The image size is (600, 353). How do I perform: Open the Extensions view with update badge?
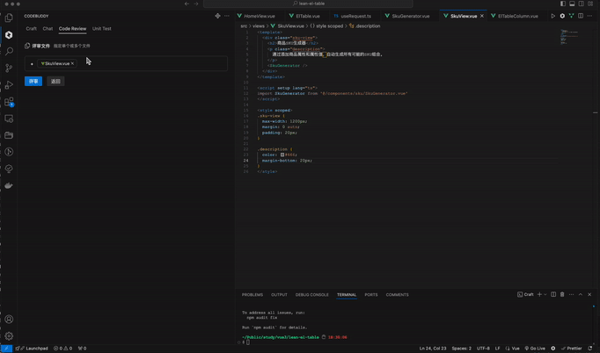click(9, 102)
